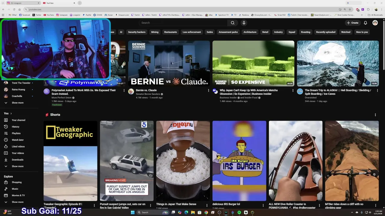Image resolution: width=385 pixels, height=216 pixels.
Task: Start voice search with the microphone icon
Action: pos(244,23)
